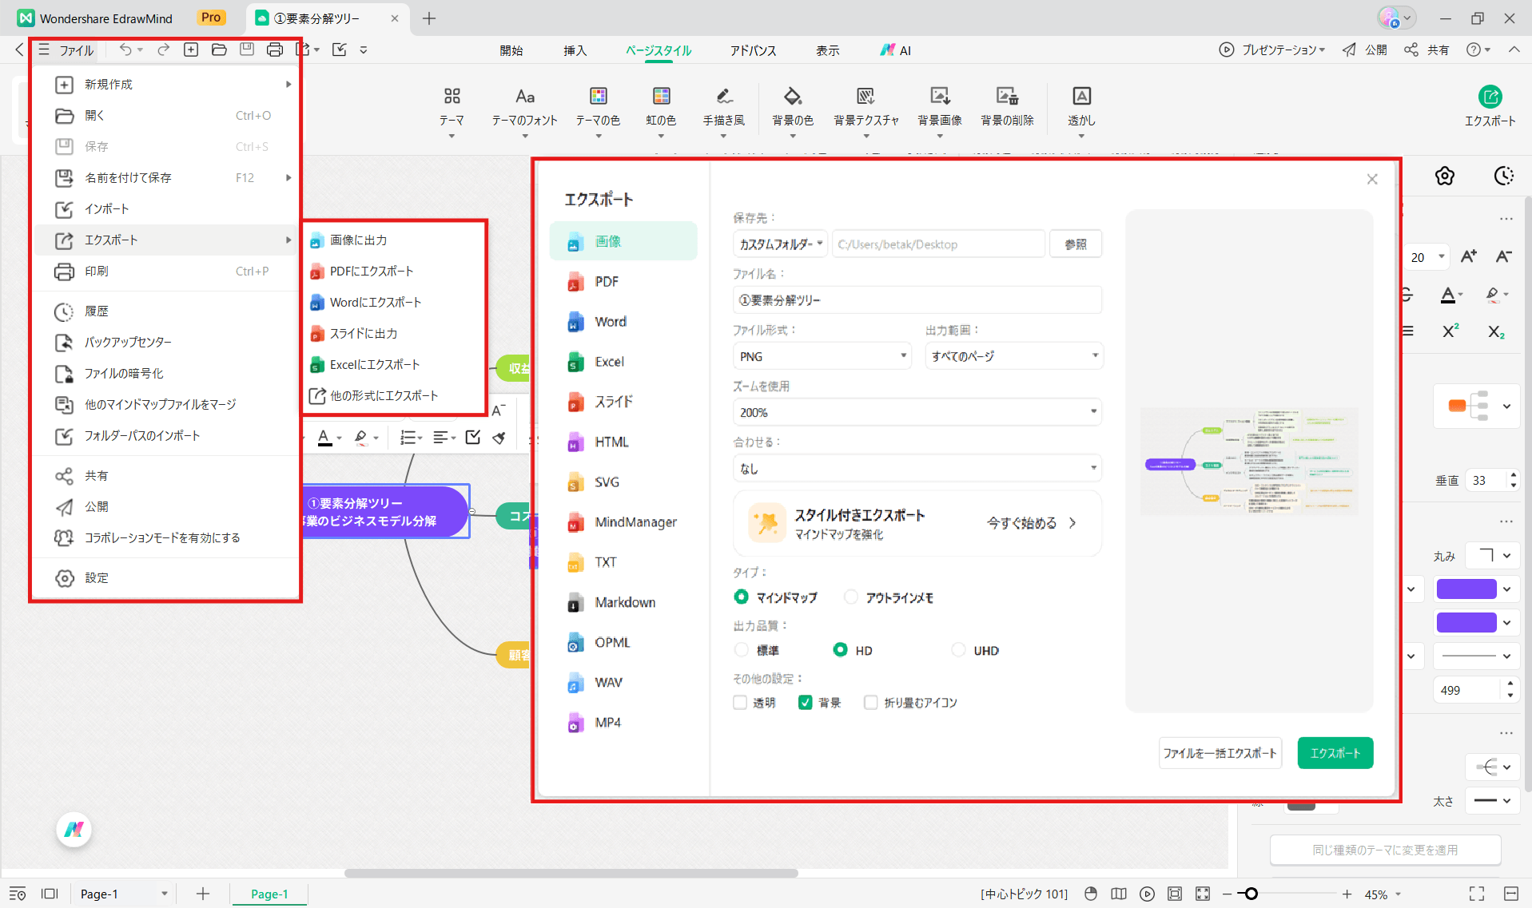Click the redo arrow icon

pyautogui.click(x=163, y=50)
